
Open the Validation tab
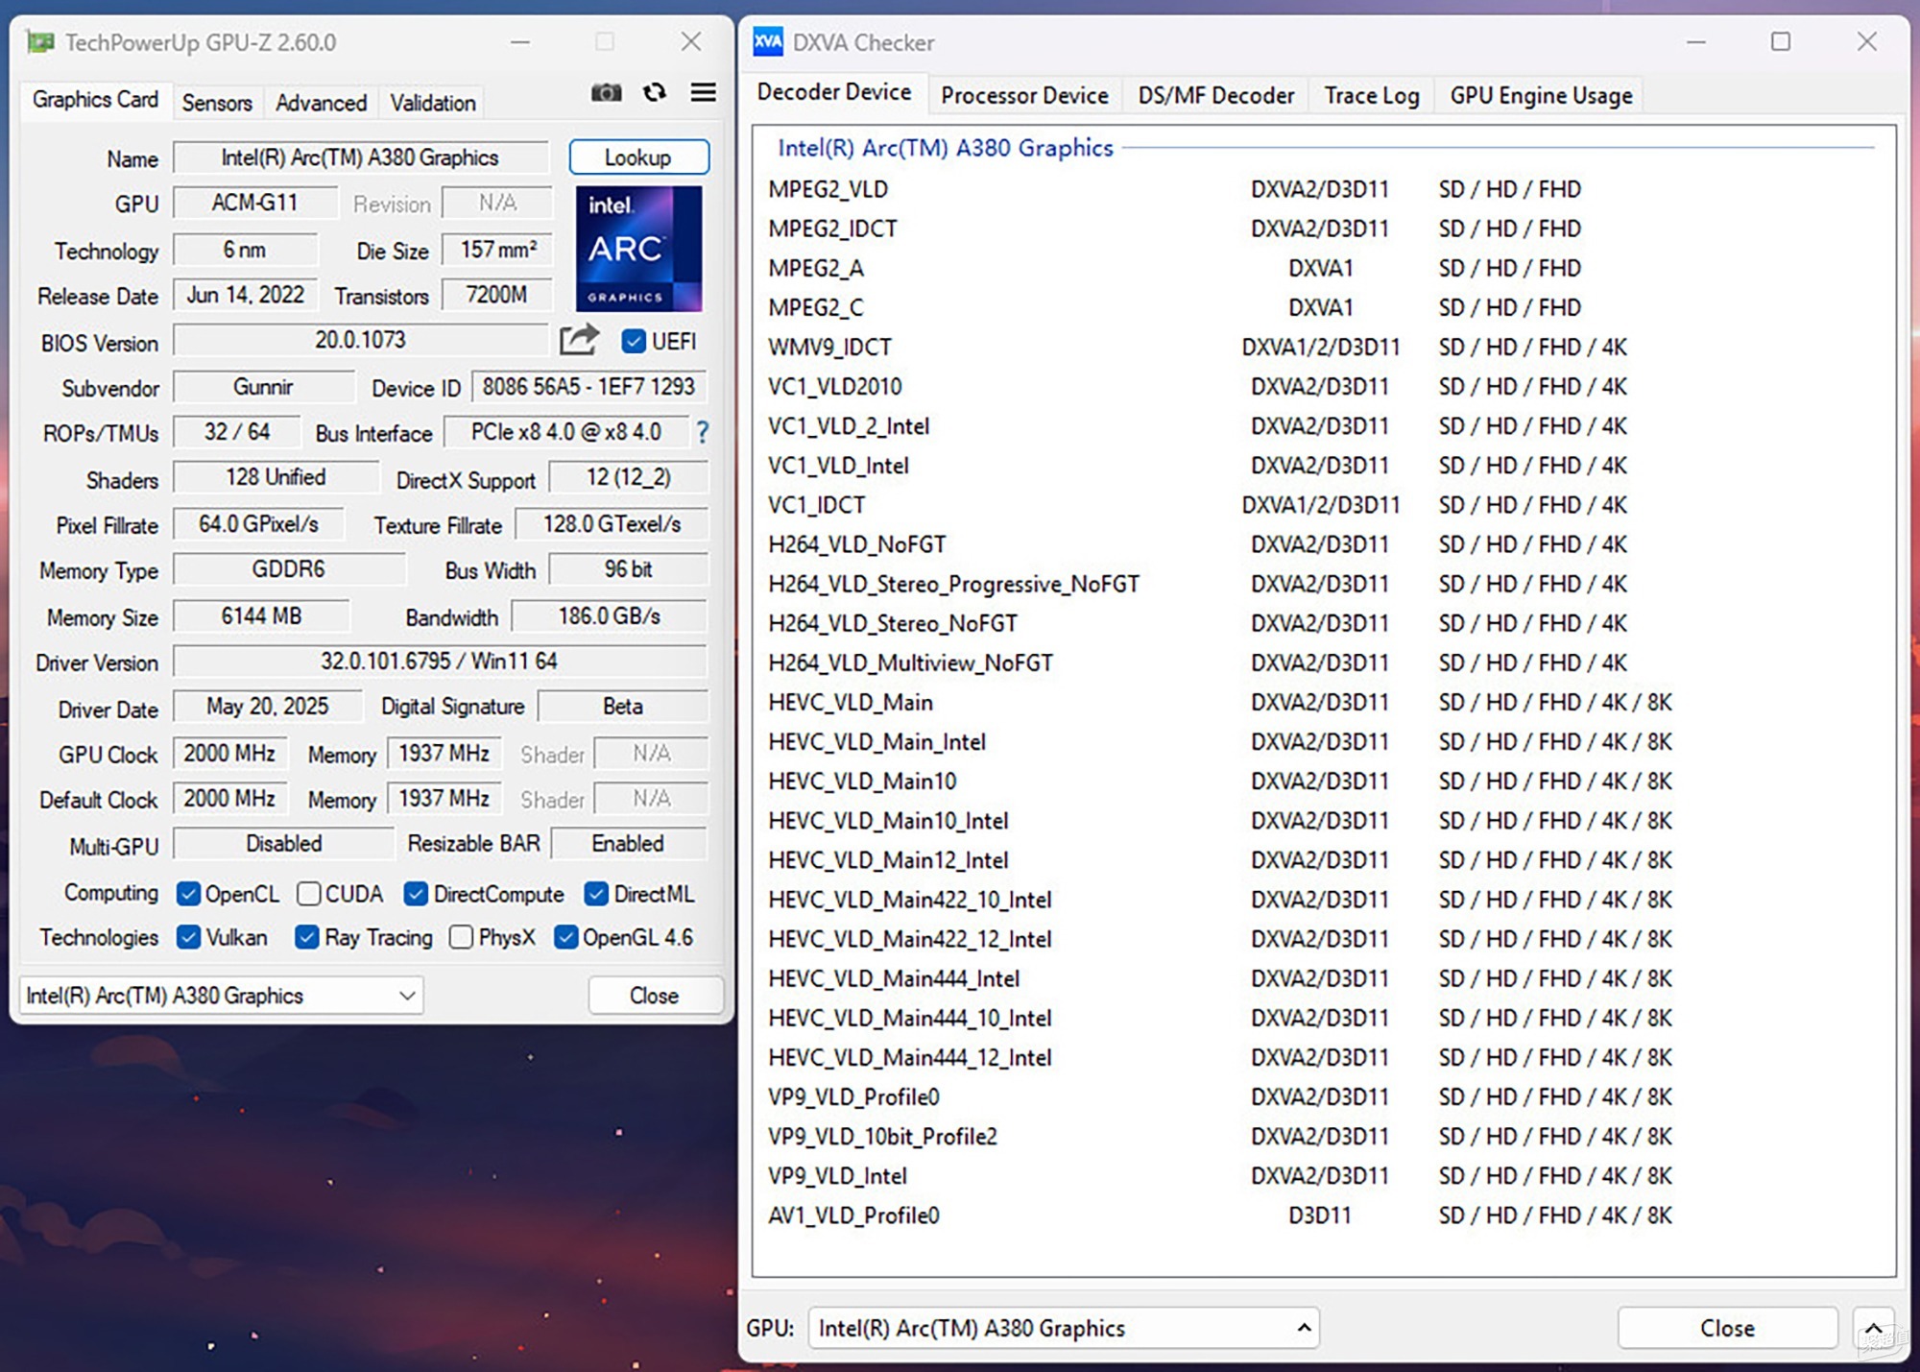click(x=433, y=102)
